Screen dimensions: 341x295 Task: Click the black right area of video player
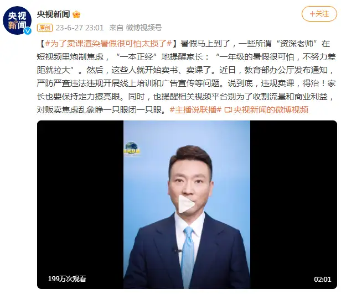pyautogui.click(x=293, y=204)
